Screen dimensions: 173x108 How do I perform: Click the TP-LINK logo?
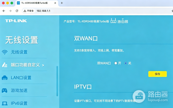[x=16, y=21]
